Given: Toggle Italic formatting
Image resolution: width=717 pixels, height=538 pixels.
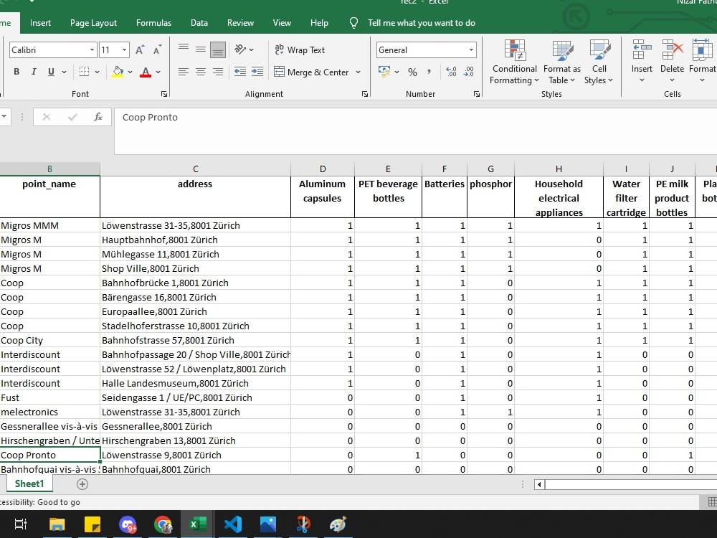Looking at the screenshot, I should (34, 72).
